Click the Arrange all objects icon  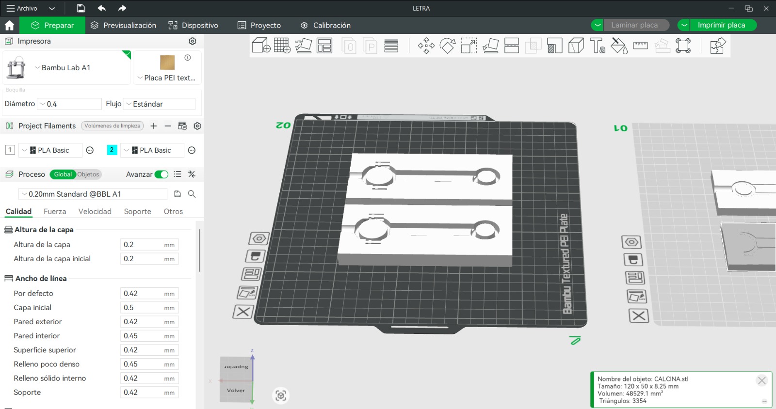click(x=324, y=46)
